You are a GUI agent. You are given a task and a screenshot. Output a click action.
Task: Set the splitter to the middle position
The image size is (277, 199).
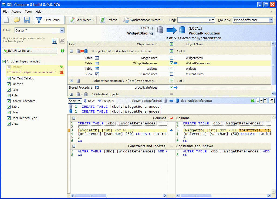[x=261, y=101]
